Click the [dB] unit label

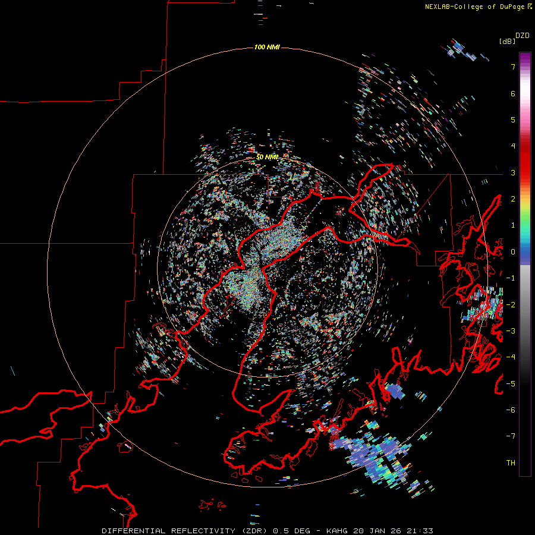[506, 41]
